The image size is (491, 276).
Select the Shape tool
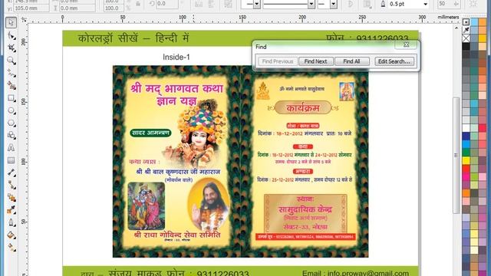pyautogui.click(x=12, y=36)
